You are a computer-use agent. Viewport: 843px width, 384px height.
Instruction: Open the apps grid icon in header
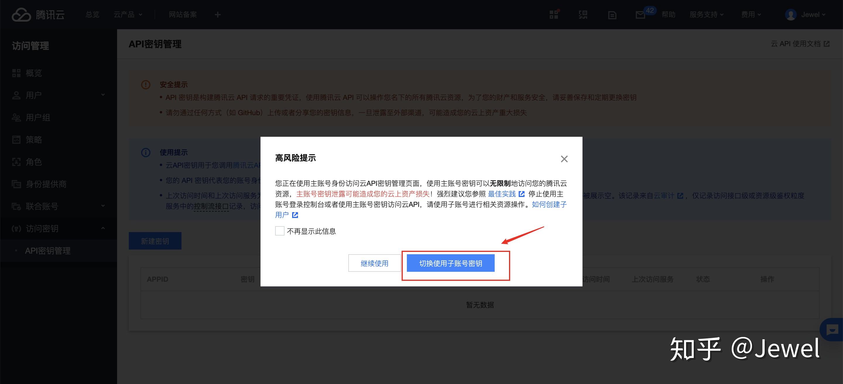554,14
